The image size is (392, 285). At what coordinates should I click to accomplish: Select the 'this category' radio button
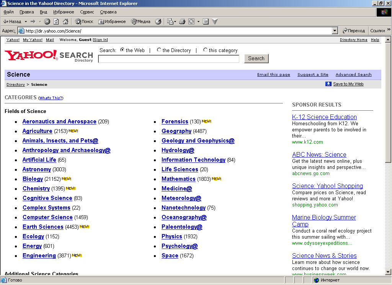pyautogui.click(x=205, y=50)
